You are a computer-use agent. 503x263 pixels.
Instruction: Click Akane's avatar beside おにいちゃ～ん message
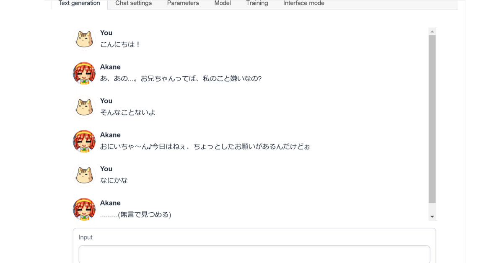[84, 141]
